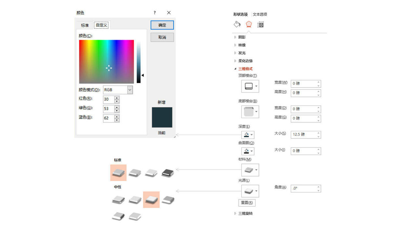Switch to the 自定义 tab
Image resolution: width=403 pixels, height=226 pixels.
pos(102,25)
